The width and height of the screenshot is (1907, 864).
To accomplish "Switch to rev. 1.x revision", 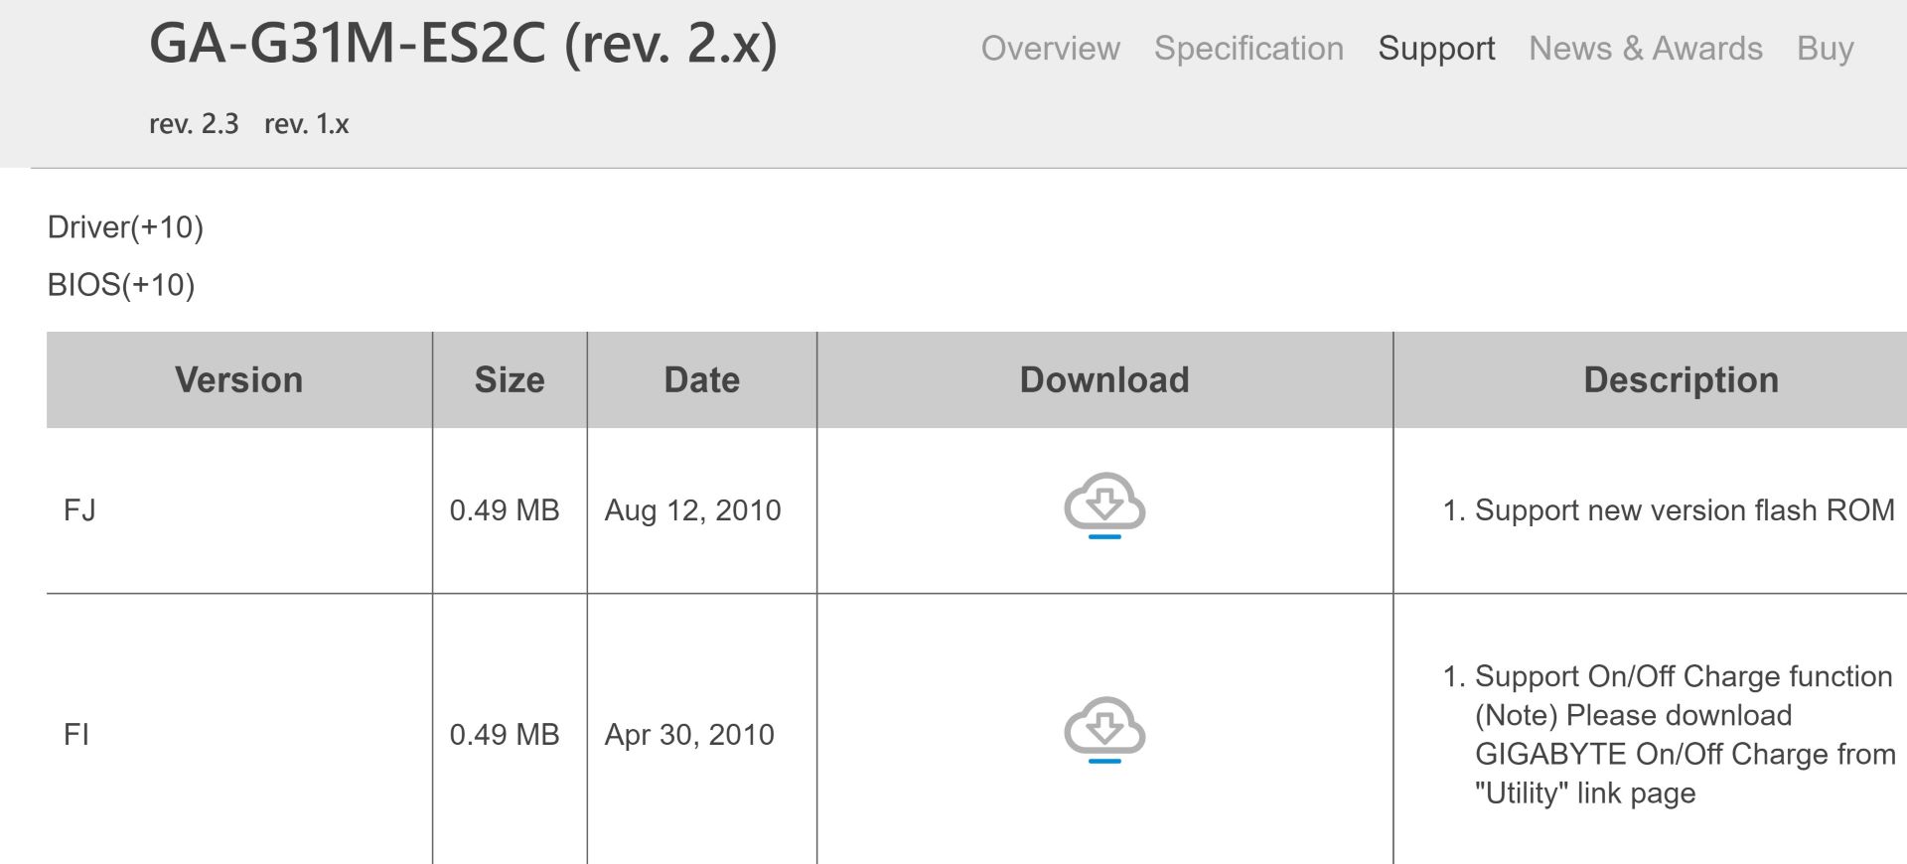I will coord(307,124).
